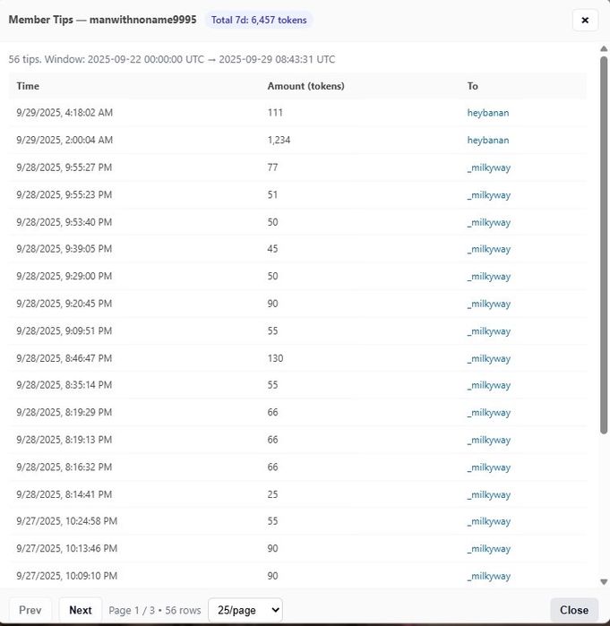610x626 pixels.
Task: Click the Close button at bottom
Action: click(573, 610)
